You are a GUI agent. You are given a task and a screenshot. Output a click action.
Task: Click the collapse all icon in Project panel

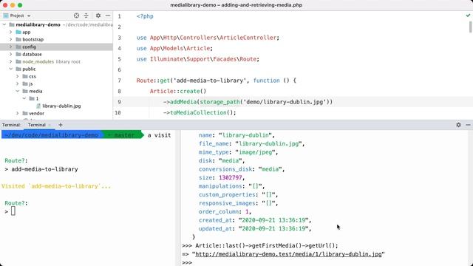tap(86, 16)
